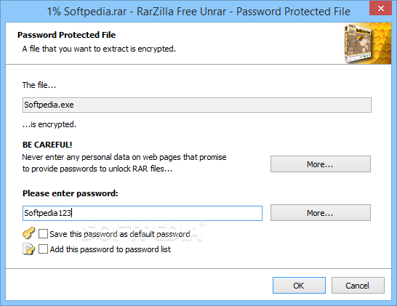Screen dimensions: 397x306
Task: Open More... beside the password field
Action: click(x=320, y=213)
